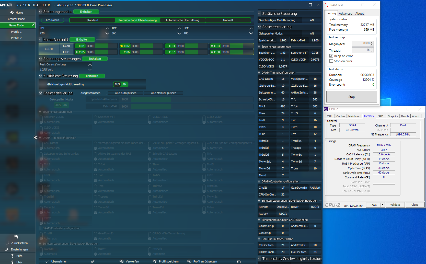Collapse the Steuerungsmodus section chevron

point(40,12)
